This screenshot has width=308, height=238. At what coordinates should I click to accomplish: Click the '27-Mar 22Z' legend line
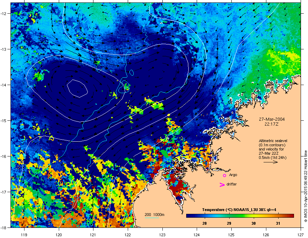click(268, 153)
